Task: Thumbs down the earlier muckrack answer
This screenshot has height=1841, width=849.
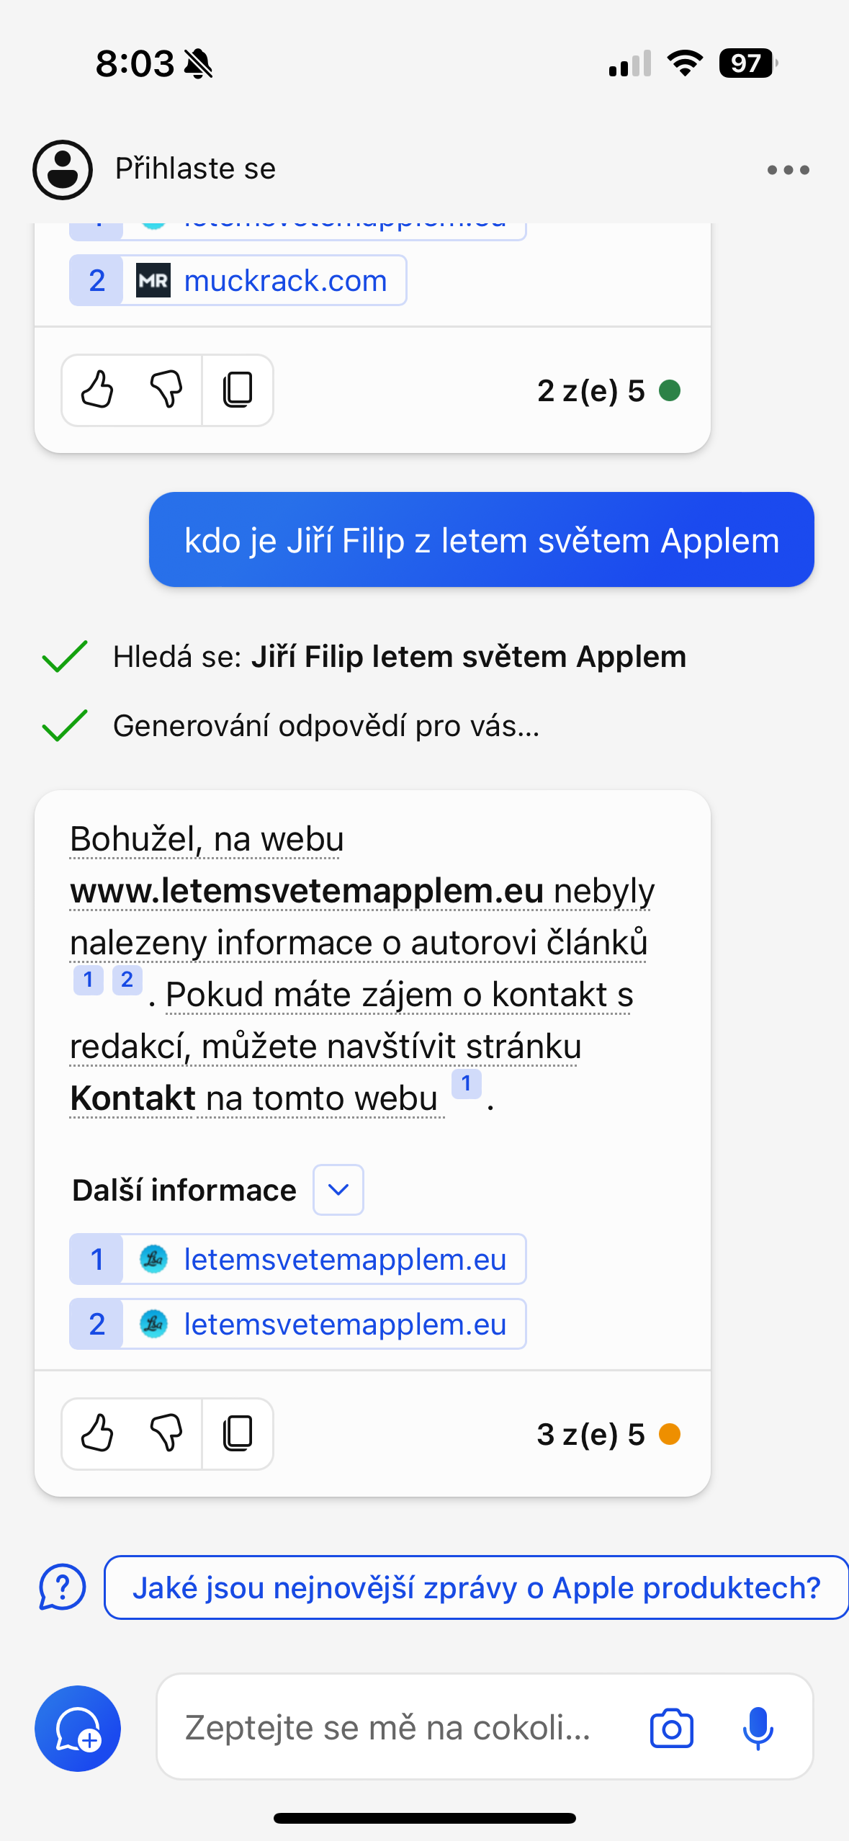Action: click(166, 390)
